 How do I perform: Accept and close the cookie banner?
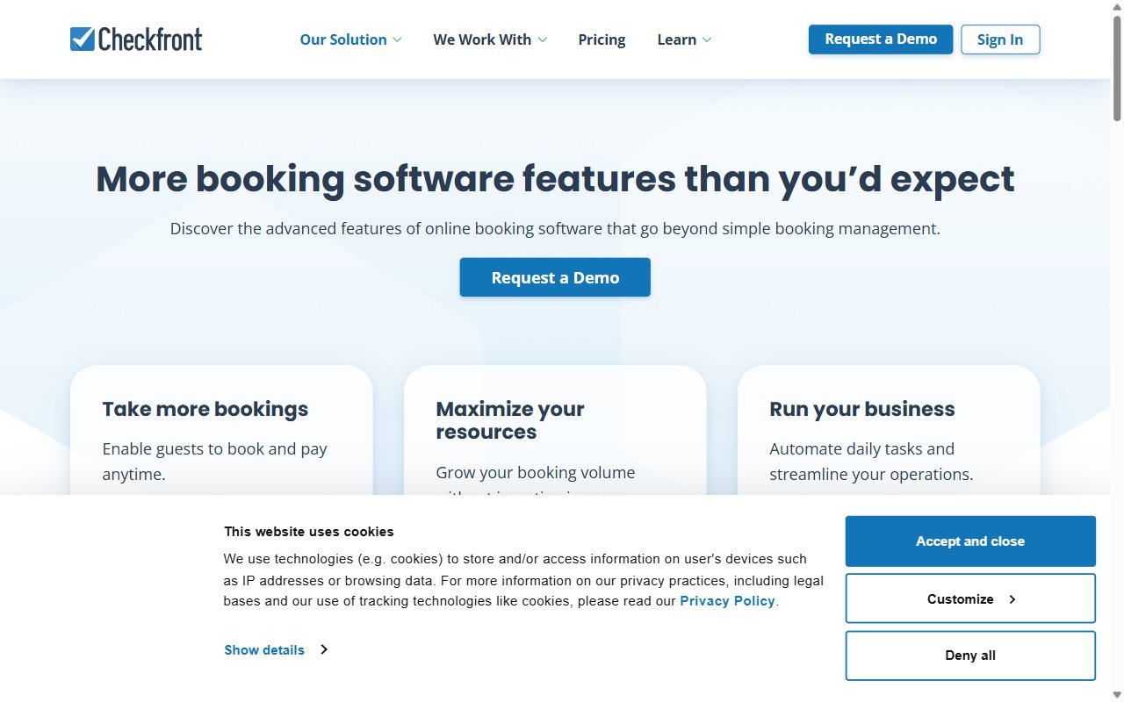point(970,541)
